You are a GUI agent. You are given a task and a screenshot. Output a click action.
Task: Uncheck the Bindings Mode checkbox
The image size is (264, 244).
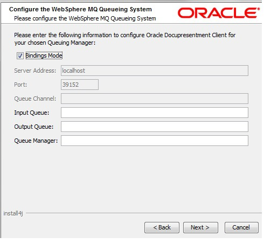tap(20, 55)
